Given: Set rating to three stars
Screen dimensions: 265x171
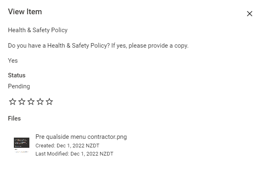Looking at the screenshot, I should pyautogui.click(x=31, y=102).
